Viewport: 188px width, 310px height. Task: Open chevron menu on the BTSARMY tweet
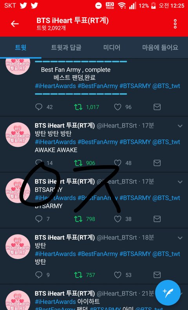point(180,182)
